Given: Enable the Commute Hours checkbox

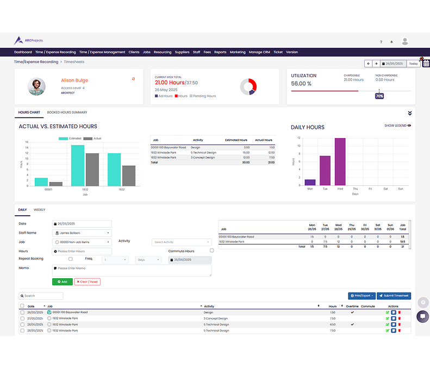Looking at the screenshot, I should [x=212, y=251].
